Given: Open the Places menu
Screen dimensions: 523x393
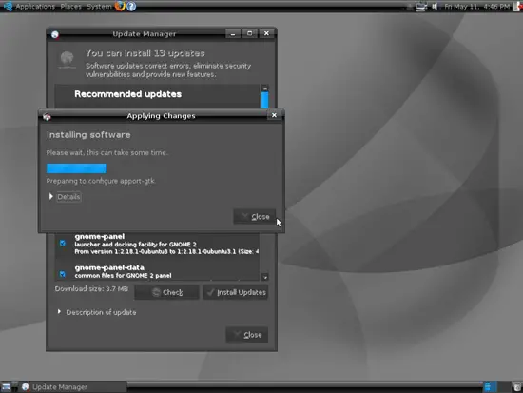Looking at the screenshot, I should (70, 7).
